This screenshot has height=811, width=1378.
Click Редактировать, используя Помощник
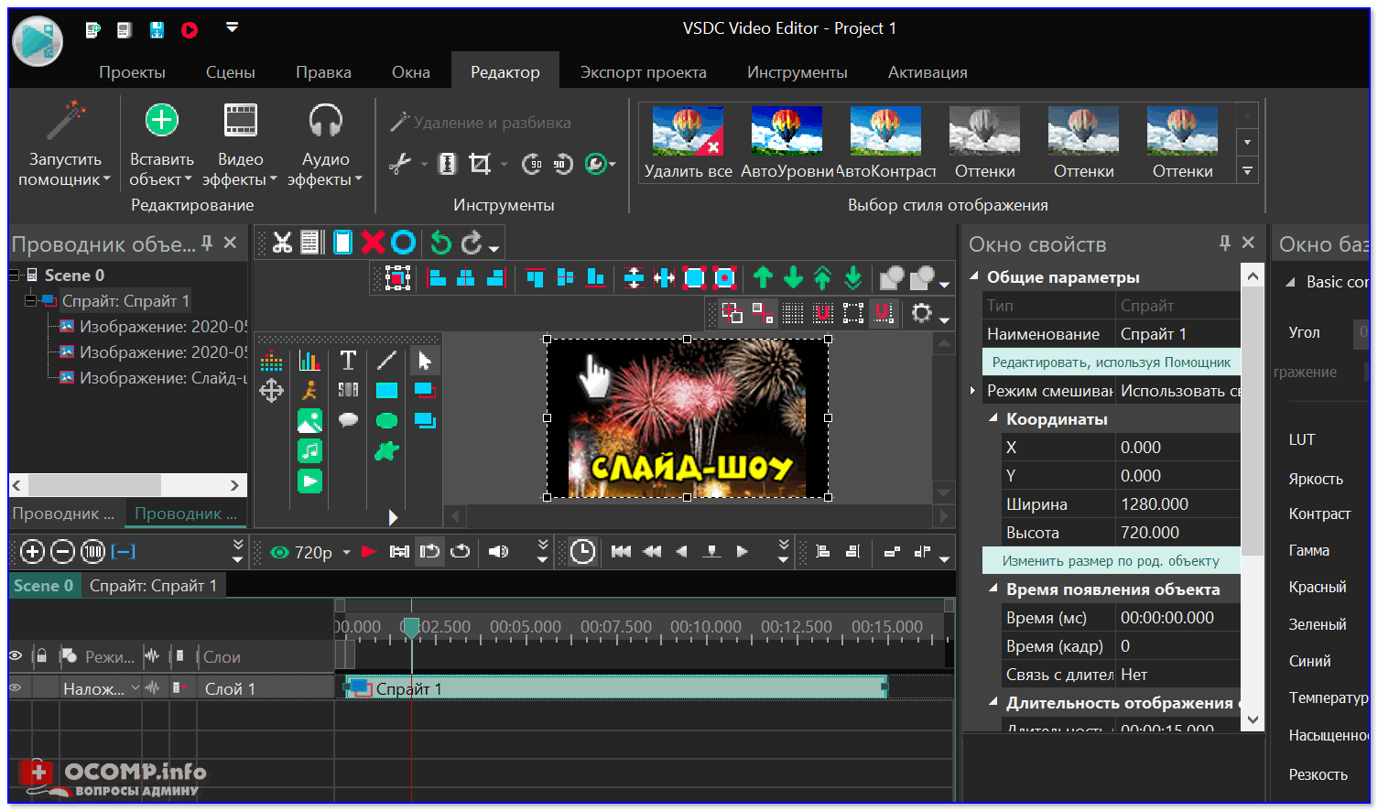pos(1111,362)
